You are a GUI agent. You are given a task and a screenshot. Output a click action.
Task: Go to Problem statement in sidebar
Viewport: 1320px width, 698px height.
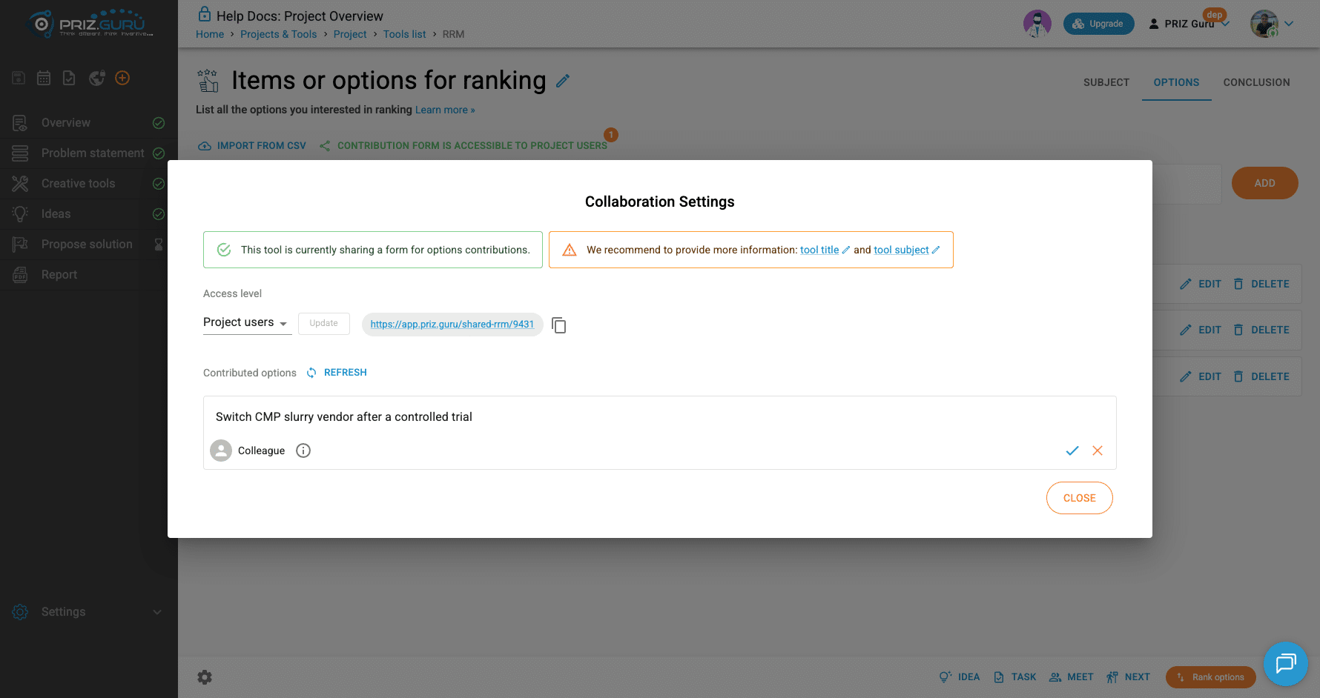pyautogui.click(x=88, y=153)
